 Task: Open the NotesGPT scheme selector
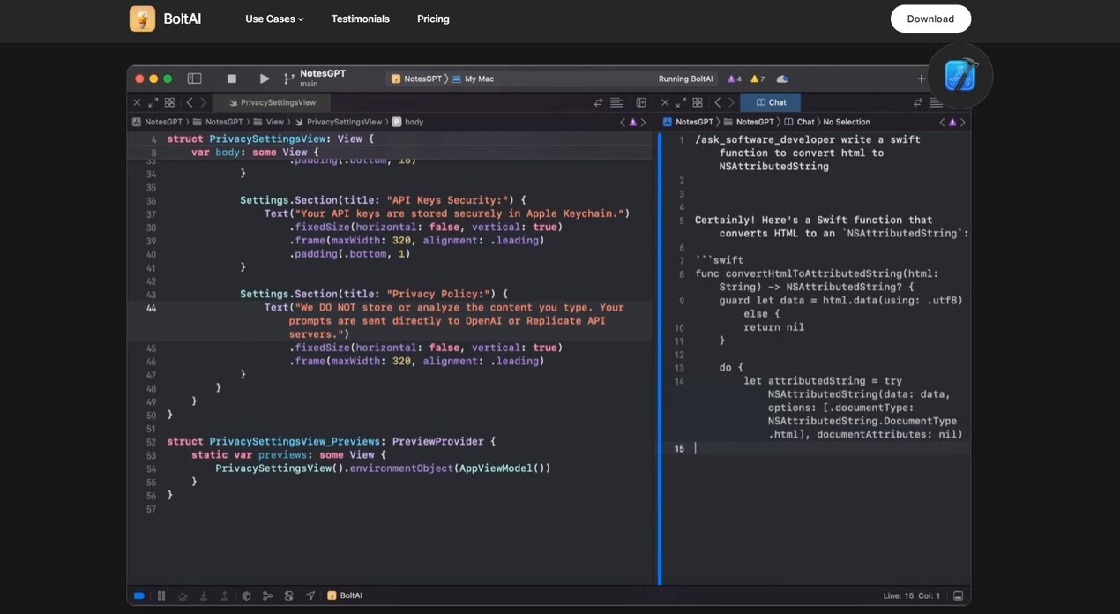click(416, 79)
